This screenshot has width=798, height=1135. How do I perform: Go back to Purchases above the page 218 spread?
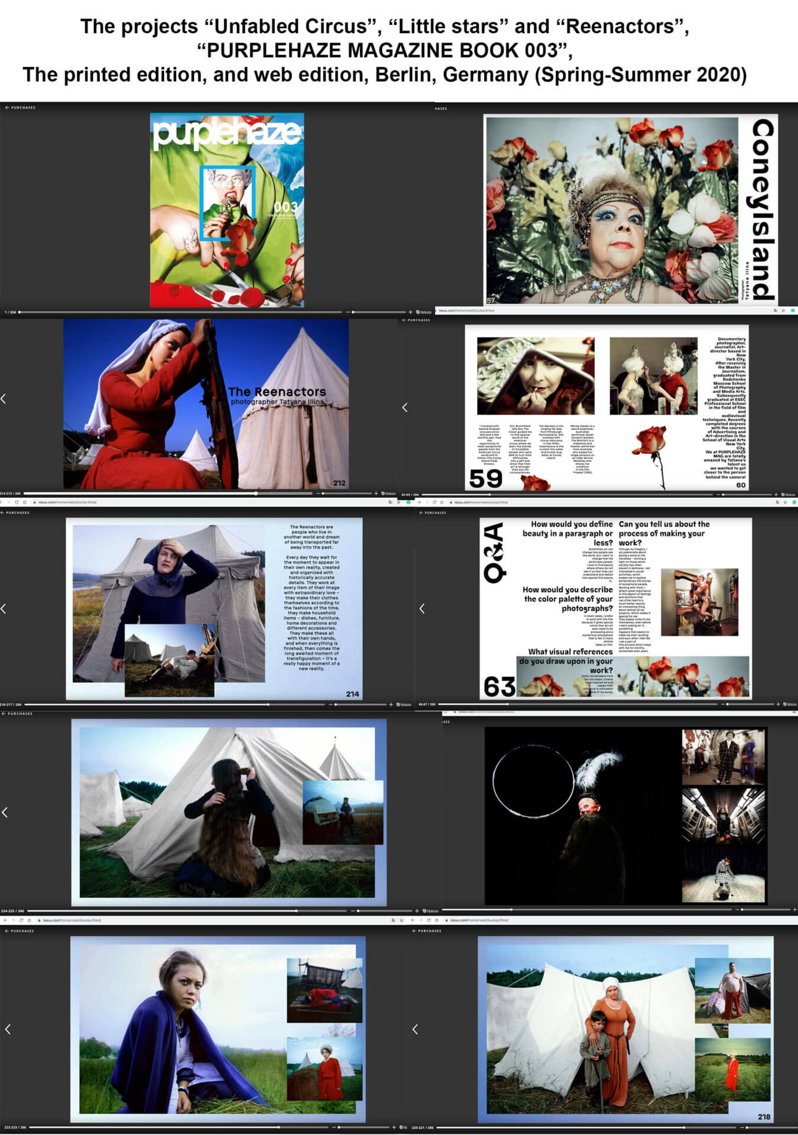coord(427,930)
